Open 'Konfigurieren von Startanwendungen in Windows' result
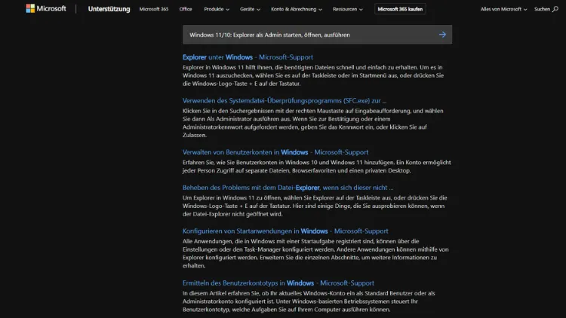566x318 pixels. pyautogui.click(x=285, y=231)
